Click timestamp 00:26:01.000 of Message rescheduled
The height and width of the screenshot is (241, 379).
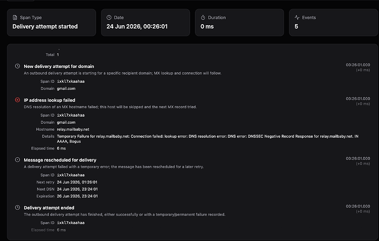[x=358, y=158]
